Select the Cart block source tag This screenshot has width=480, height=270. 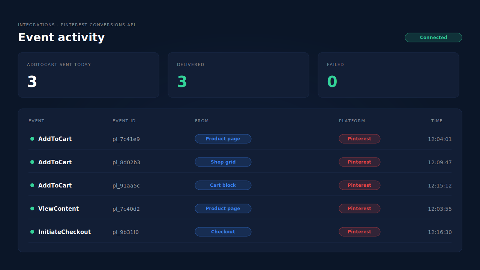[x=223, y=185]
